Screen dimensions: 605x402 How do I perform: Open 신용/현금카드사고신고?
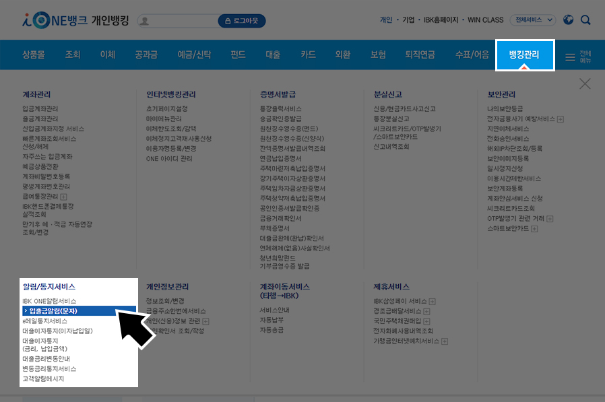[404, 109]
